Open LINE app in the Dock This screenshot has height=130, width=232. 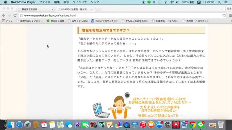(200, 125)
